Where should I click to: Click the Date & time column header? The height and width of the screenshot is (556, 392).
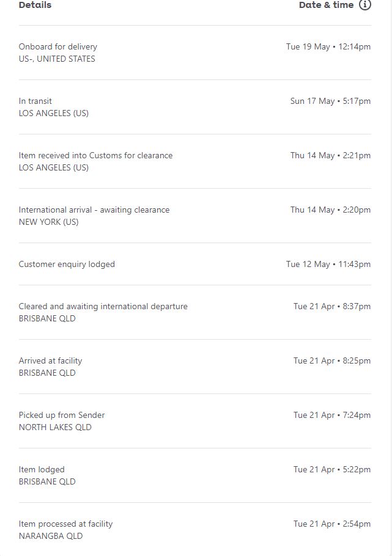[x=326, y=5]
